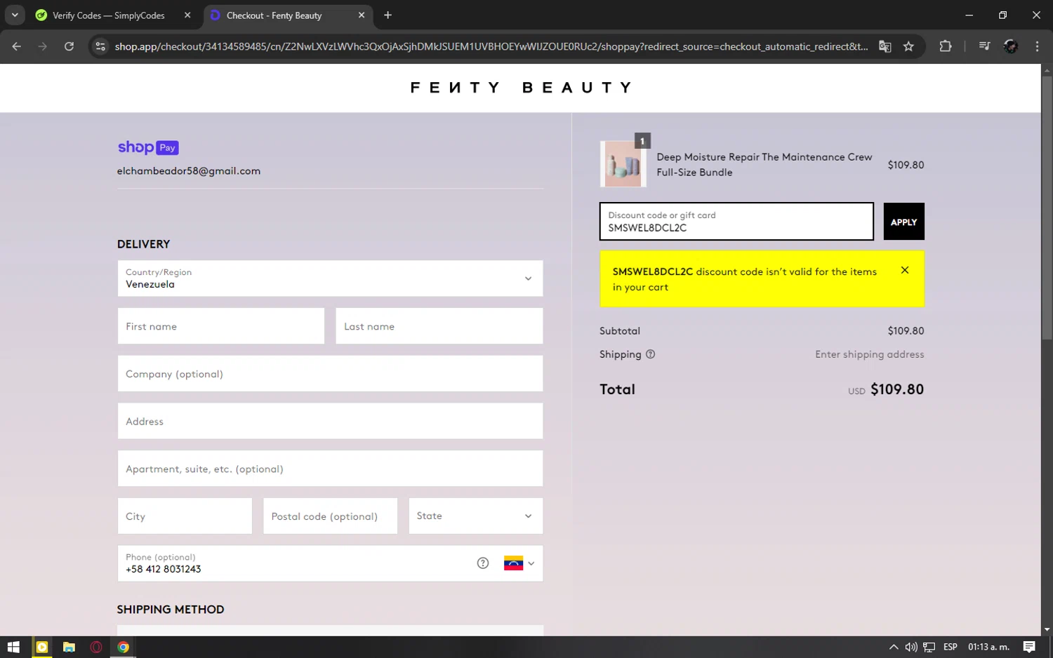Screen dimensions: 1053x658
Task: Open the browser Extensions puzzle icon
Action: point(945,46)
